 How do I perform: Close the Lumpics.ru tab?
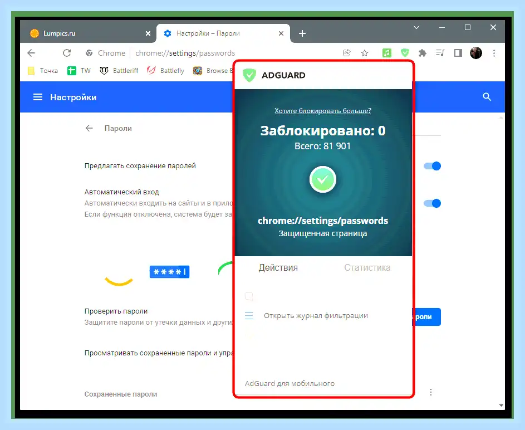pyautogui.click(x=148, y=33)
